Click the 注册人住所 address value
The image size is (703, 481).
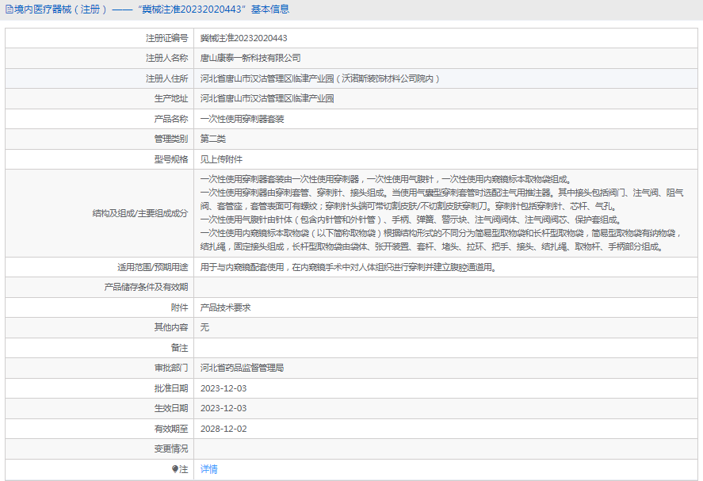[320, 78]
